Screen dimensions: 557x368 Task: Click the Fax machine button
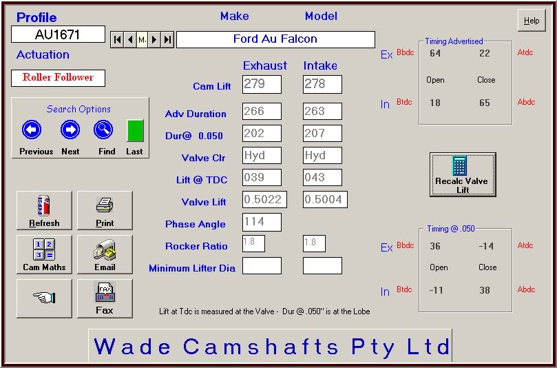click(105, 298)
